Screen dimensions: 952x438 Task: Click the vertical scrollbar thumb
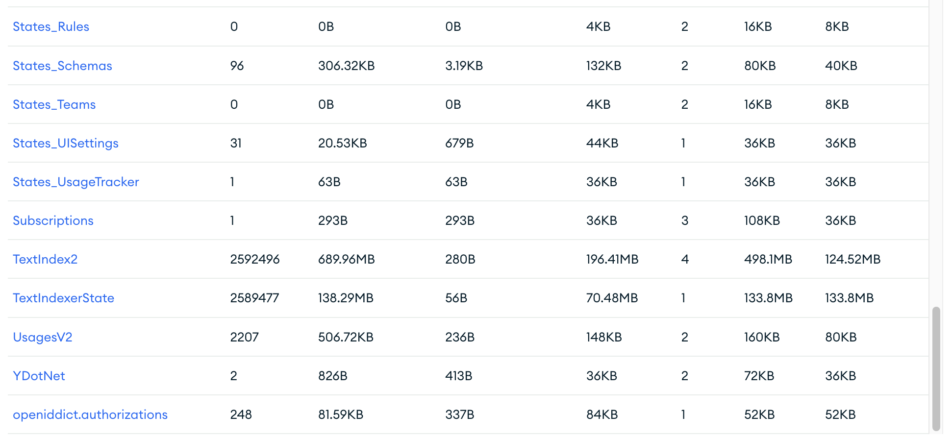click(936, 369)
